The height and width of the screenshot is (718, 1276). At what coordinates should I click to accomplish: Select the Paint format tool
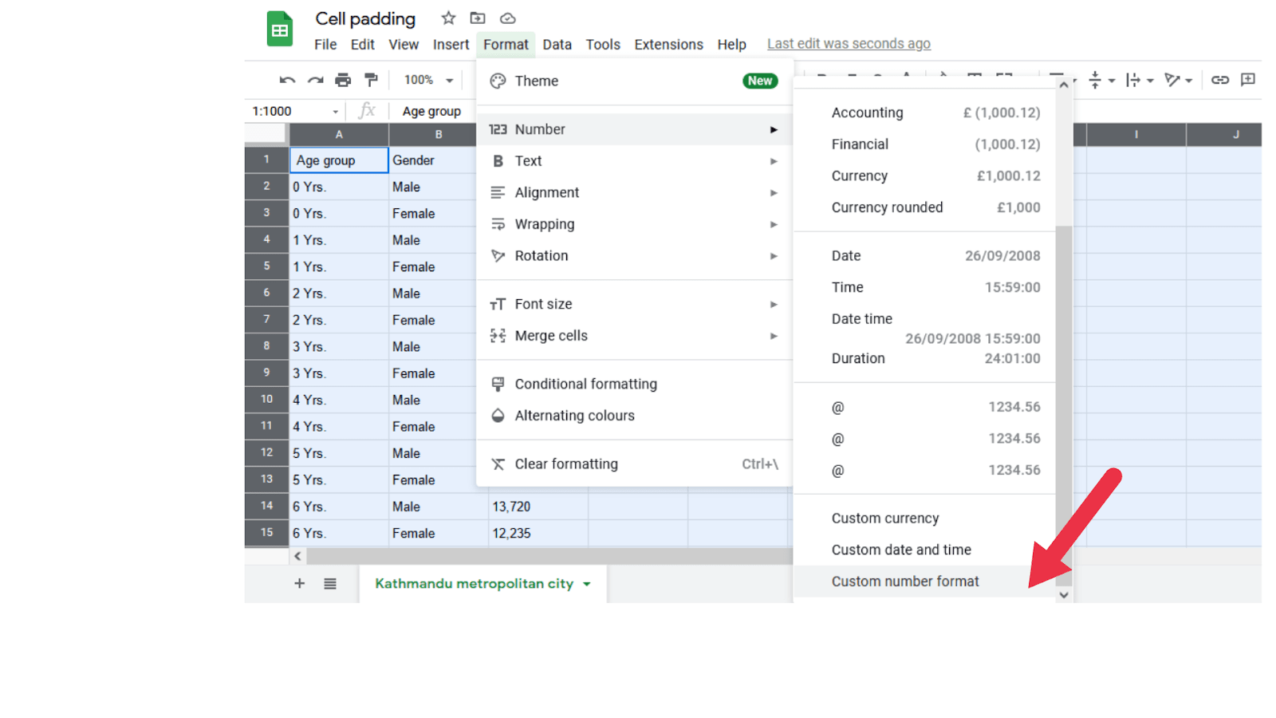click(370, 80)
